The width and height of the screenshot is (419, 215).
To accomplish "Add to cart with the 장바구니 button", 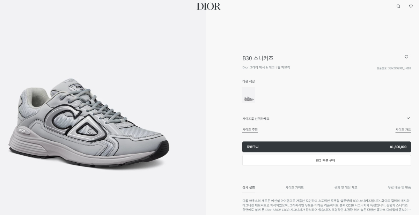I will click(x=326, y=147).
